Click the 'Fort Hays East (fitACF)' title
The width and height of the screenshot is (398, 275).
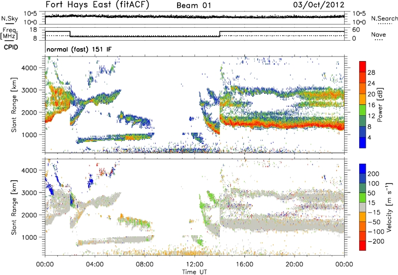[x=98, y=5]
